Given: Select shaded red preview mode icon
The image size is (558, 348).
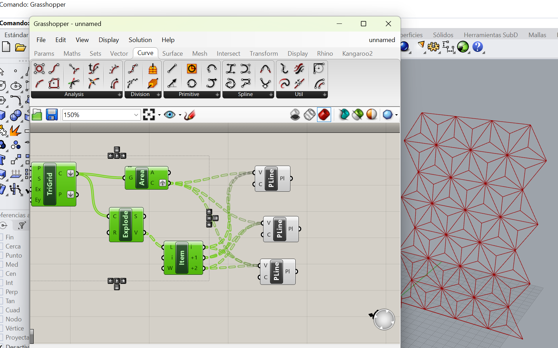Looking at the screenshot, I should coord(324,115).
